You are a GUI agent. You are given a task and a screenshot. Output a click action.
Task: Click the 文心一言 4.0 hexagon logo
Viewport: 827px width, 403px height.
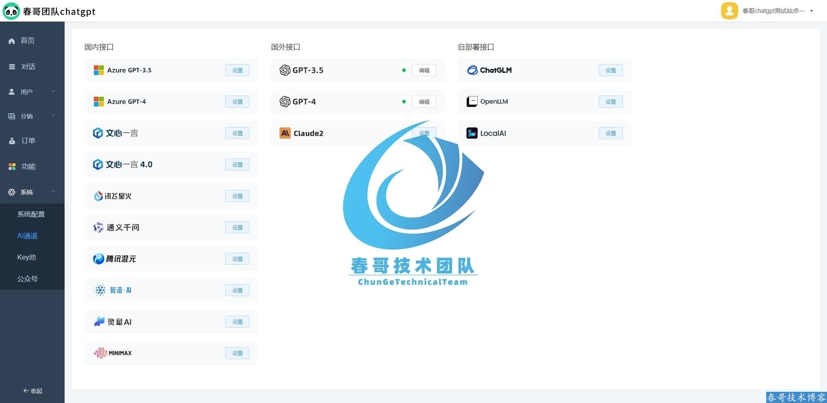98,164
